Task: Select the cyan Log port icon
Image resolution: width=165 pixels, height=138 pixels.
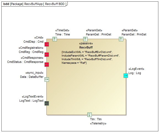Action: (126, 76)
